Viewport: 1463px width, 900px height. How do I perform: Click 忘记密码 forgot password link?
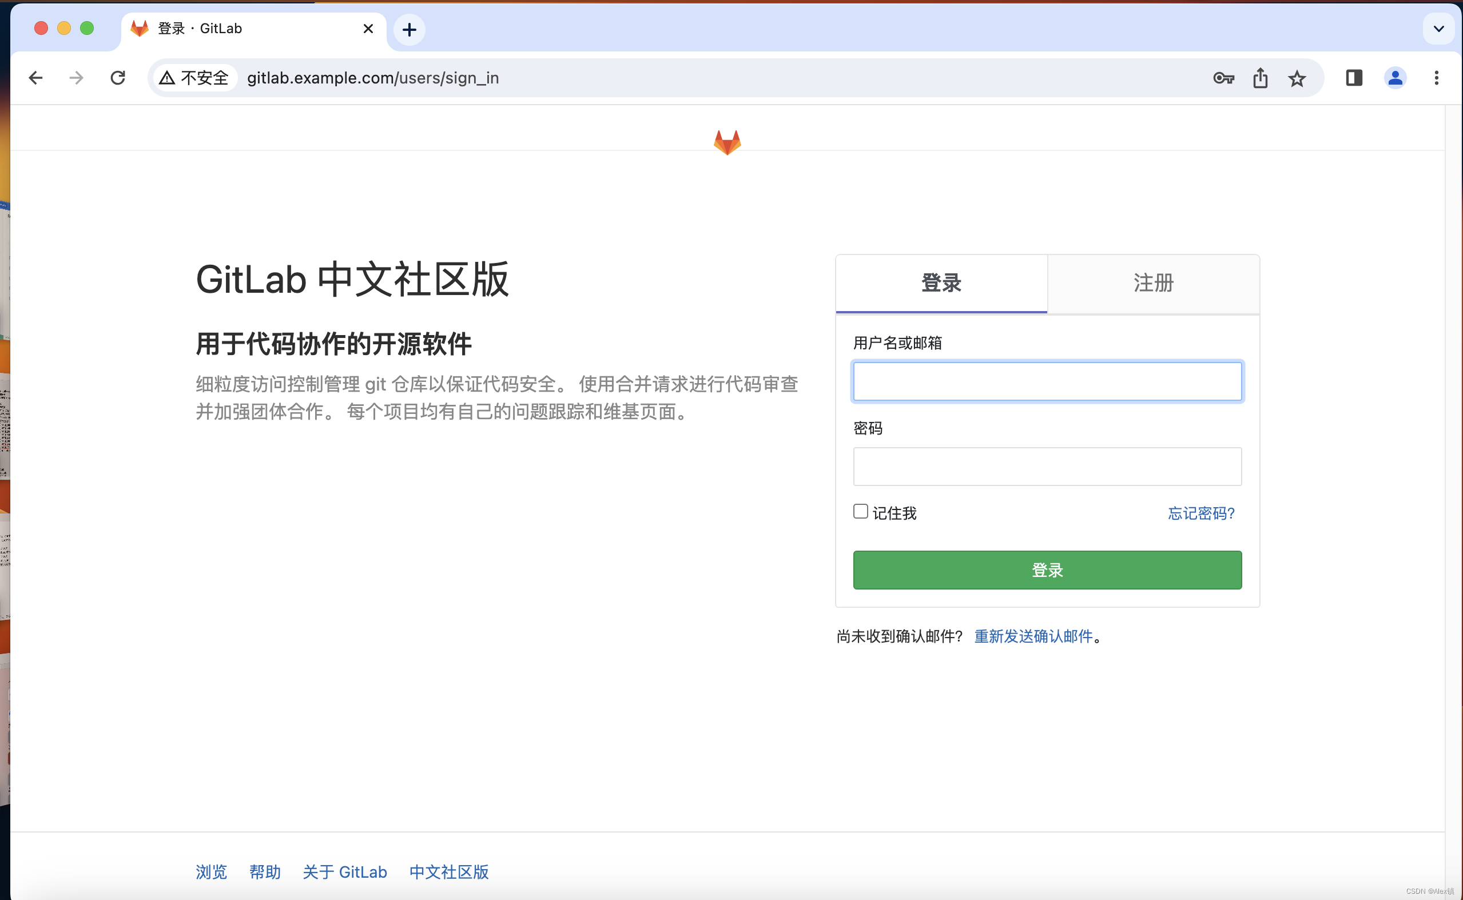point(1200,512)
